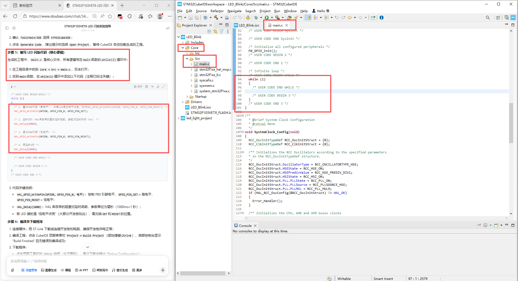This screenshot has width=518, height=281.
Task: Collapse the Src folder
Action: [x=187, y=58]
